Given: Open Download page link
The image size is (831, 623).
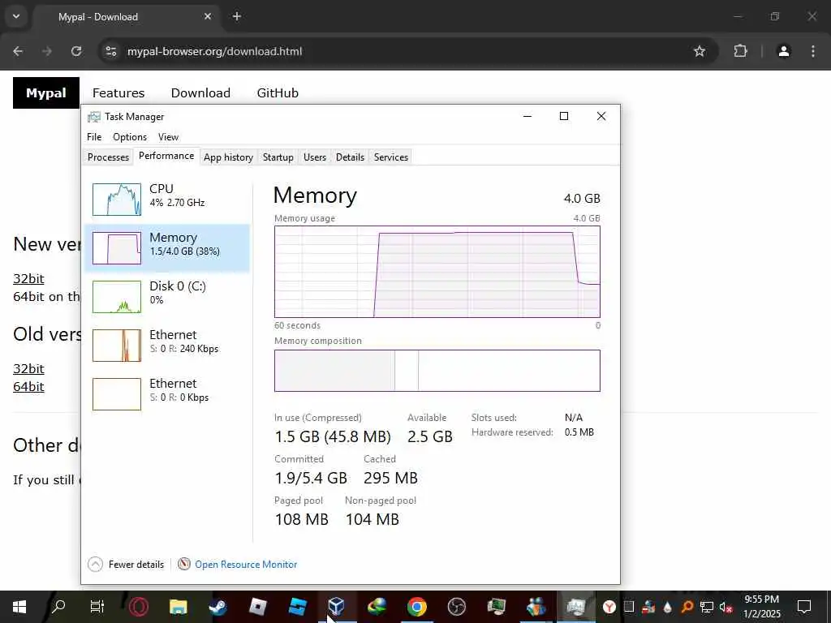Looking at the screenshot, I should pos(200,92).
